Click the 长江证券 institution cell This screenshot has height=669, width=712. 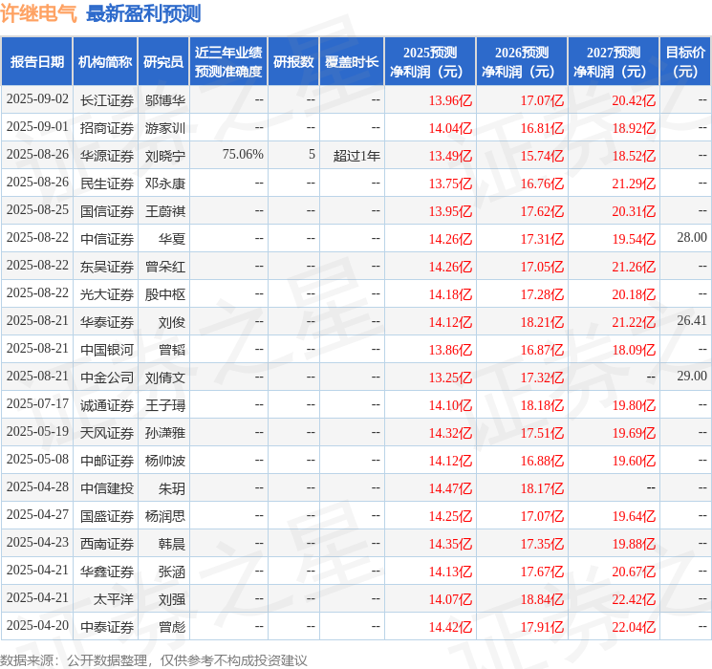(x=107, y=100)
